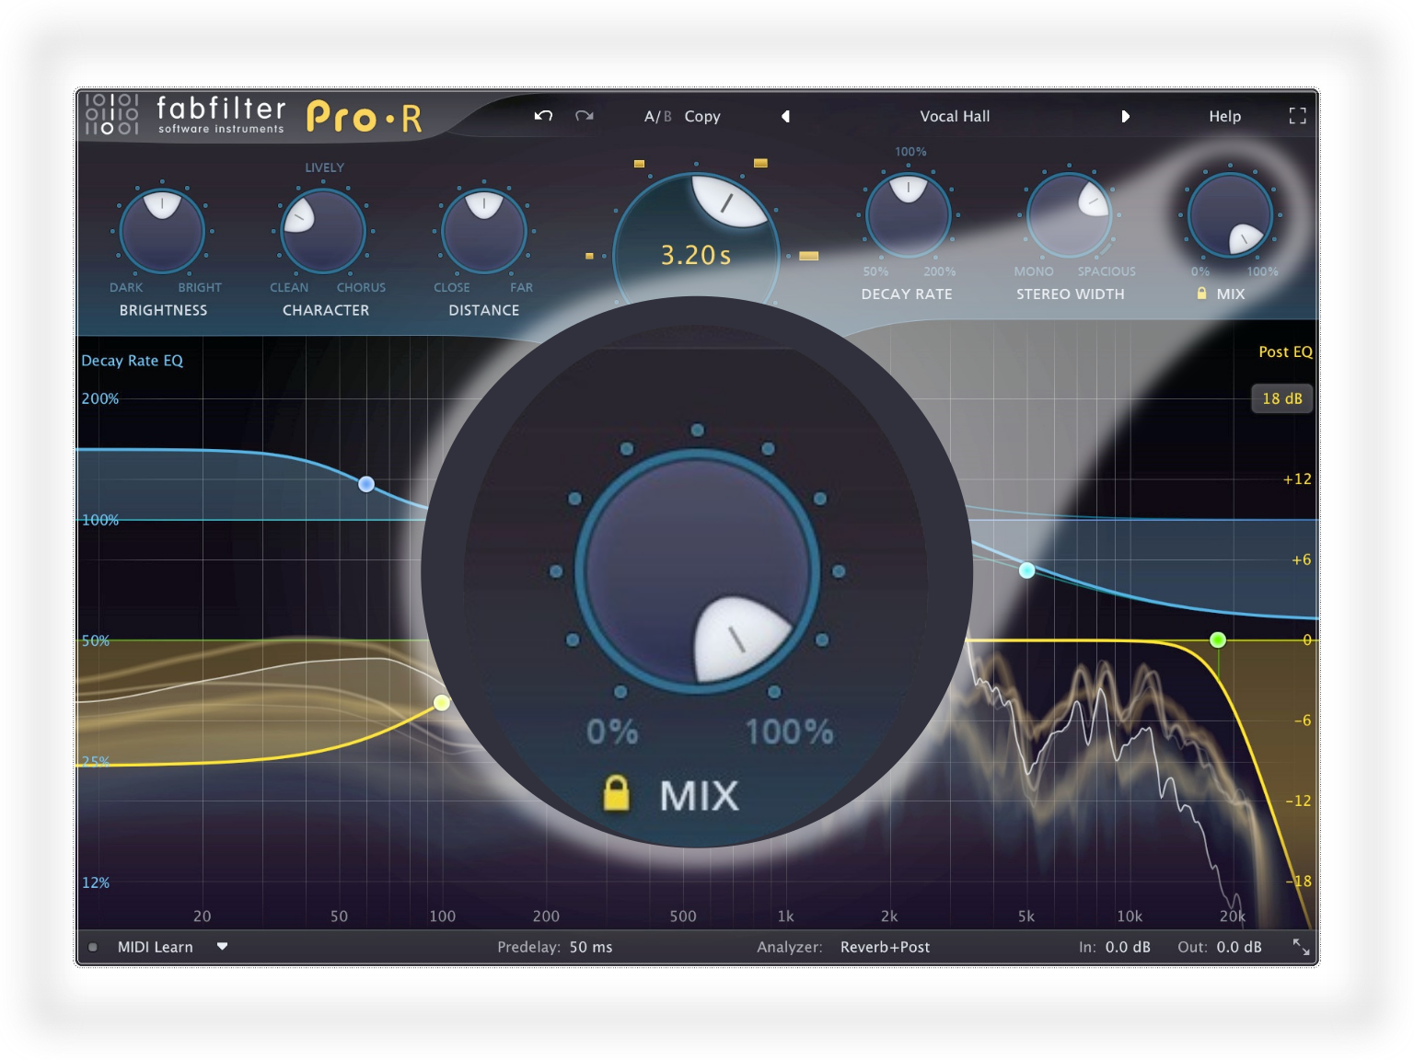Toggle the A/B state switch
The image size is (1414, 1060).
pos(656,117)
